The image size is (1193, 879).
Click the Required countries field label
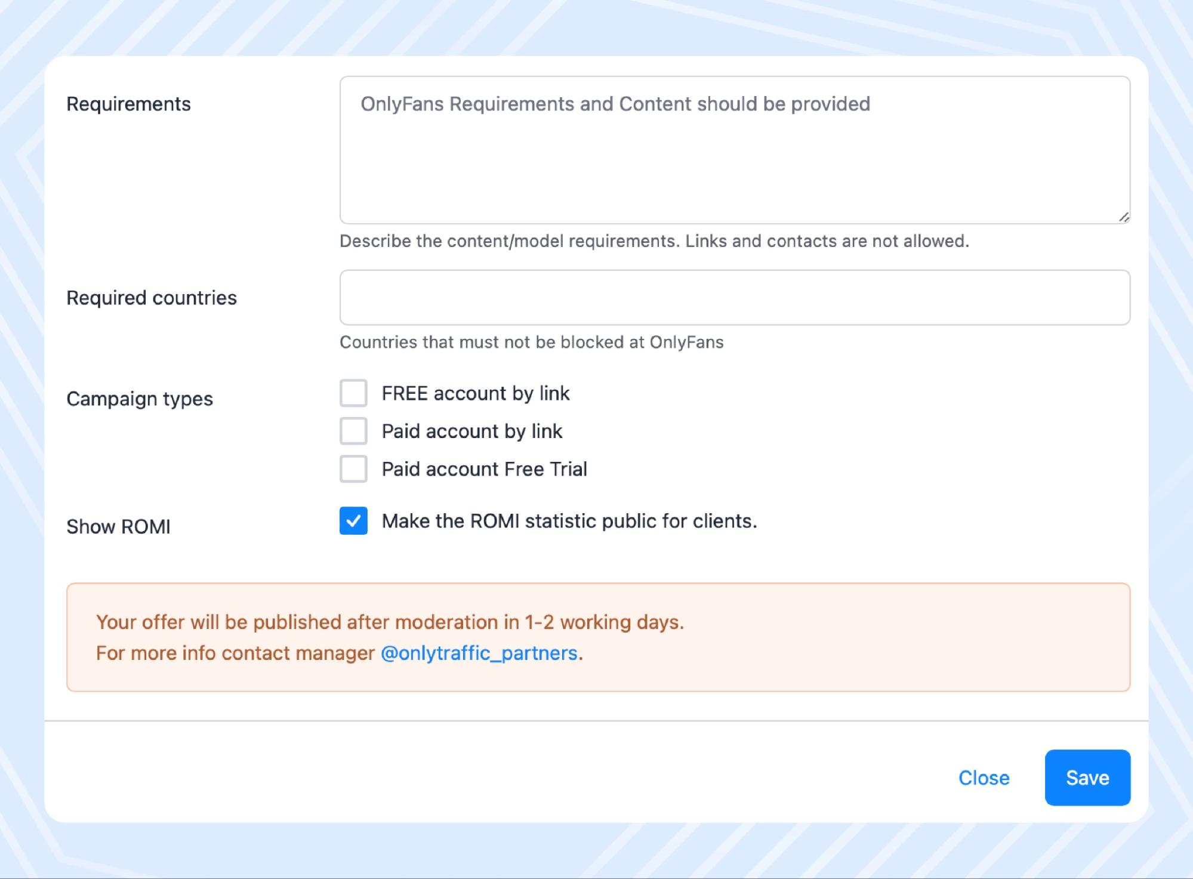(152, 298)
